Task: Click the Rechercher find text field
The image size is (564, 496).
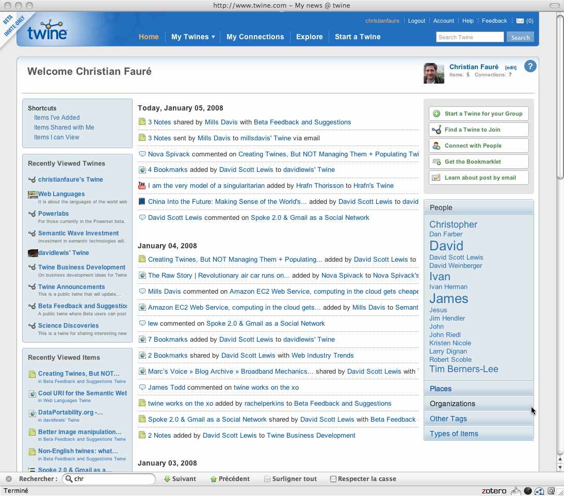Action: coord(109,479)
